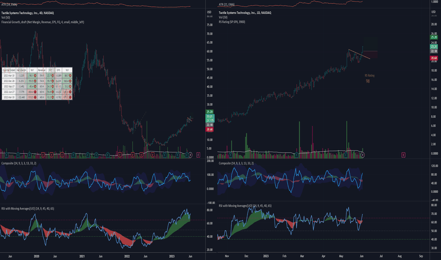Click the 23.21 last price label on 1D axis
This screenshot has height=260, width=441.
coord(434,47)
